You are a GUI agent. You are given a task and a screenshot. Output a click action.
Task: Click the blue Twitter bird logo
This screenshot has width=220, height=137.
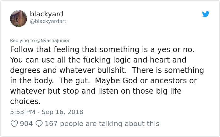(206, 14)
